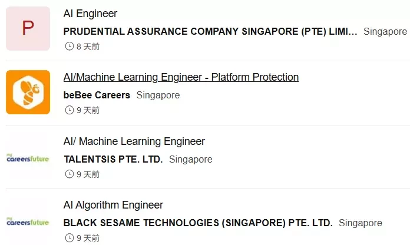Click the Prudential red P company logo
Screen dimensions: 410x248
point(28,28)
